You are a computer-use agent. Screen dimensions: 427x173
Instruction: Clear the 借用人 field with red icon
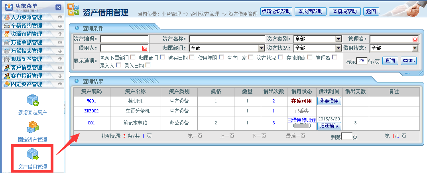(145, 48)
